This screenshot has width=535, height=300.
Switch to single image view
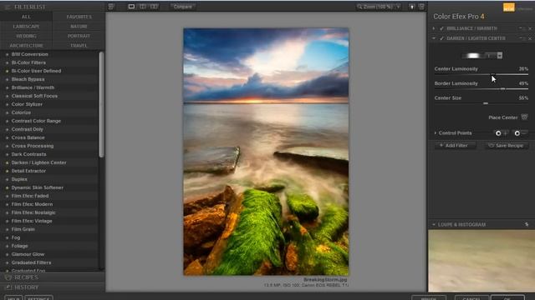(x=131, y=7)
